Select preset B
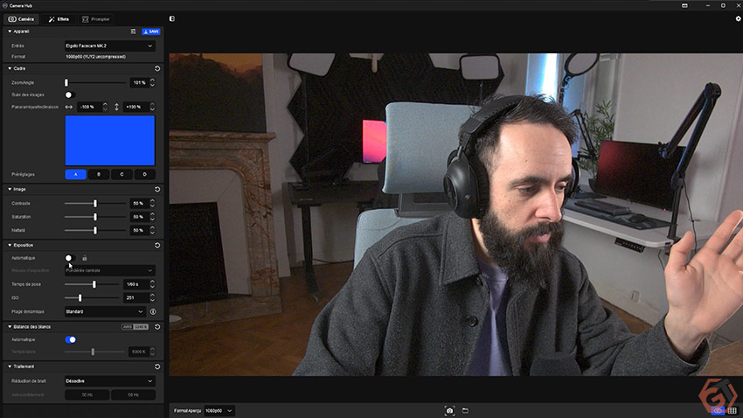Viewport: 743px width, 418px height. pos(99,174)
